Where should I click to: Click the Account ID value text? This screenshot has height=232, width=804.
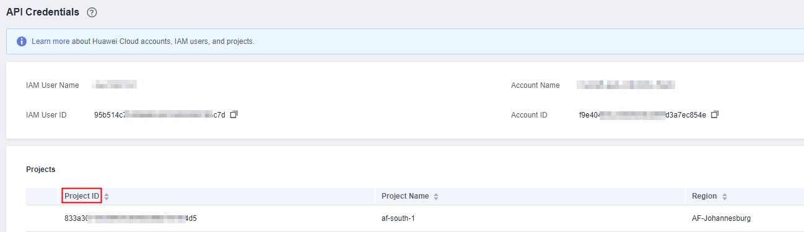(642, 115)
